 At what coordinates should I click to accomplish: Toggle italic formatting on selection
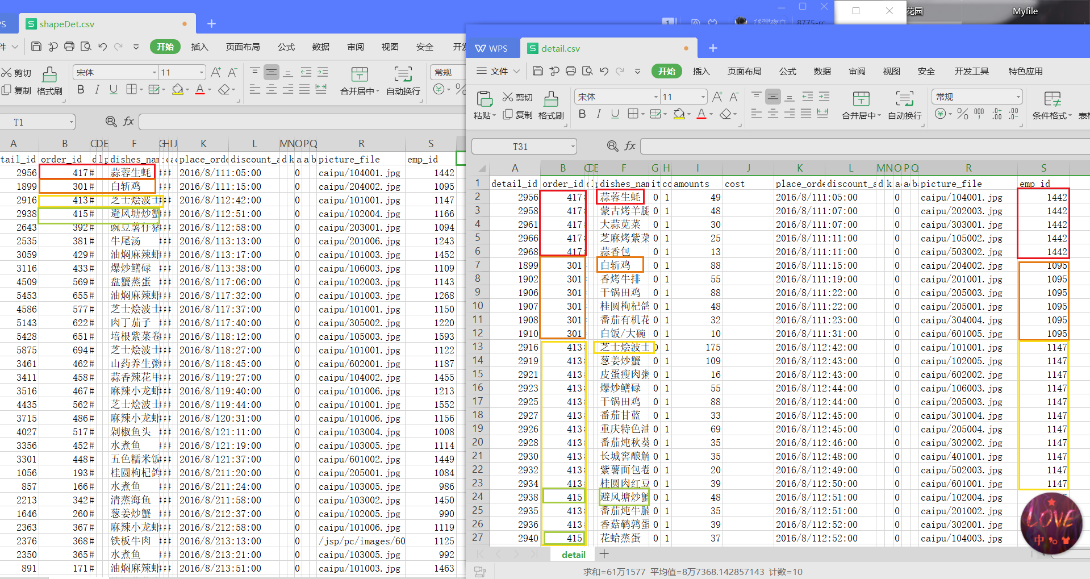[598, 114]
